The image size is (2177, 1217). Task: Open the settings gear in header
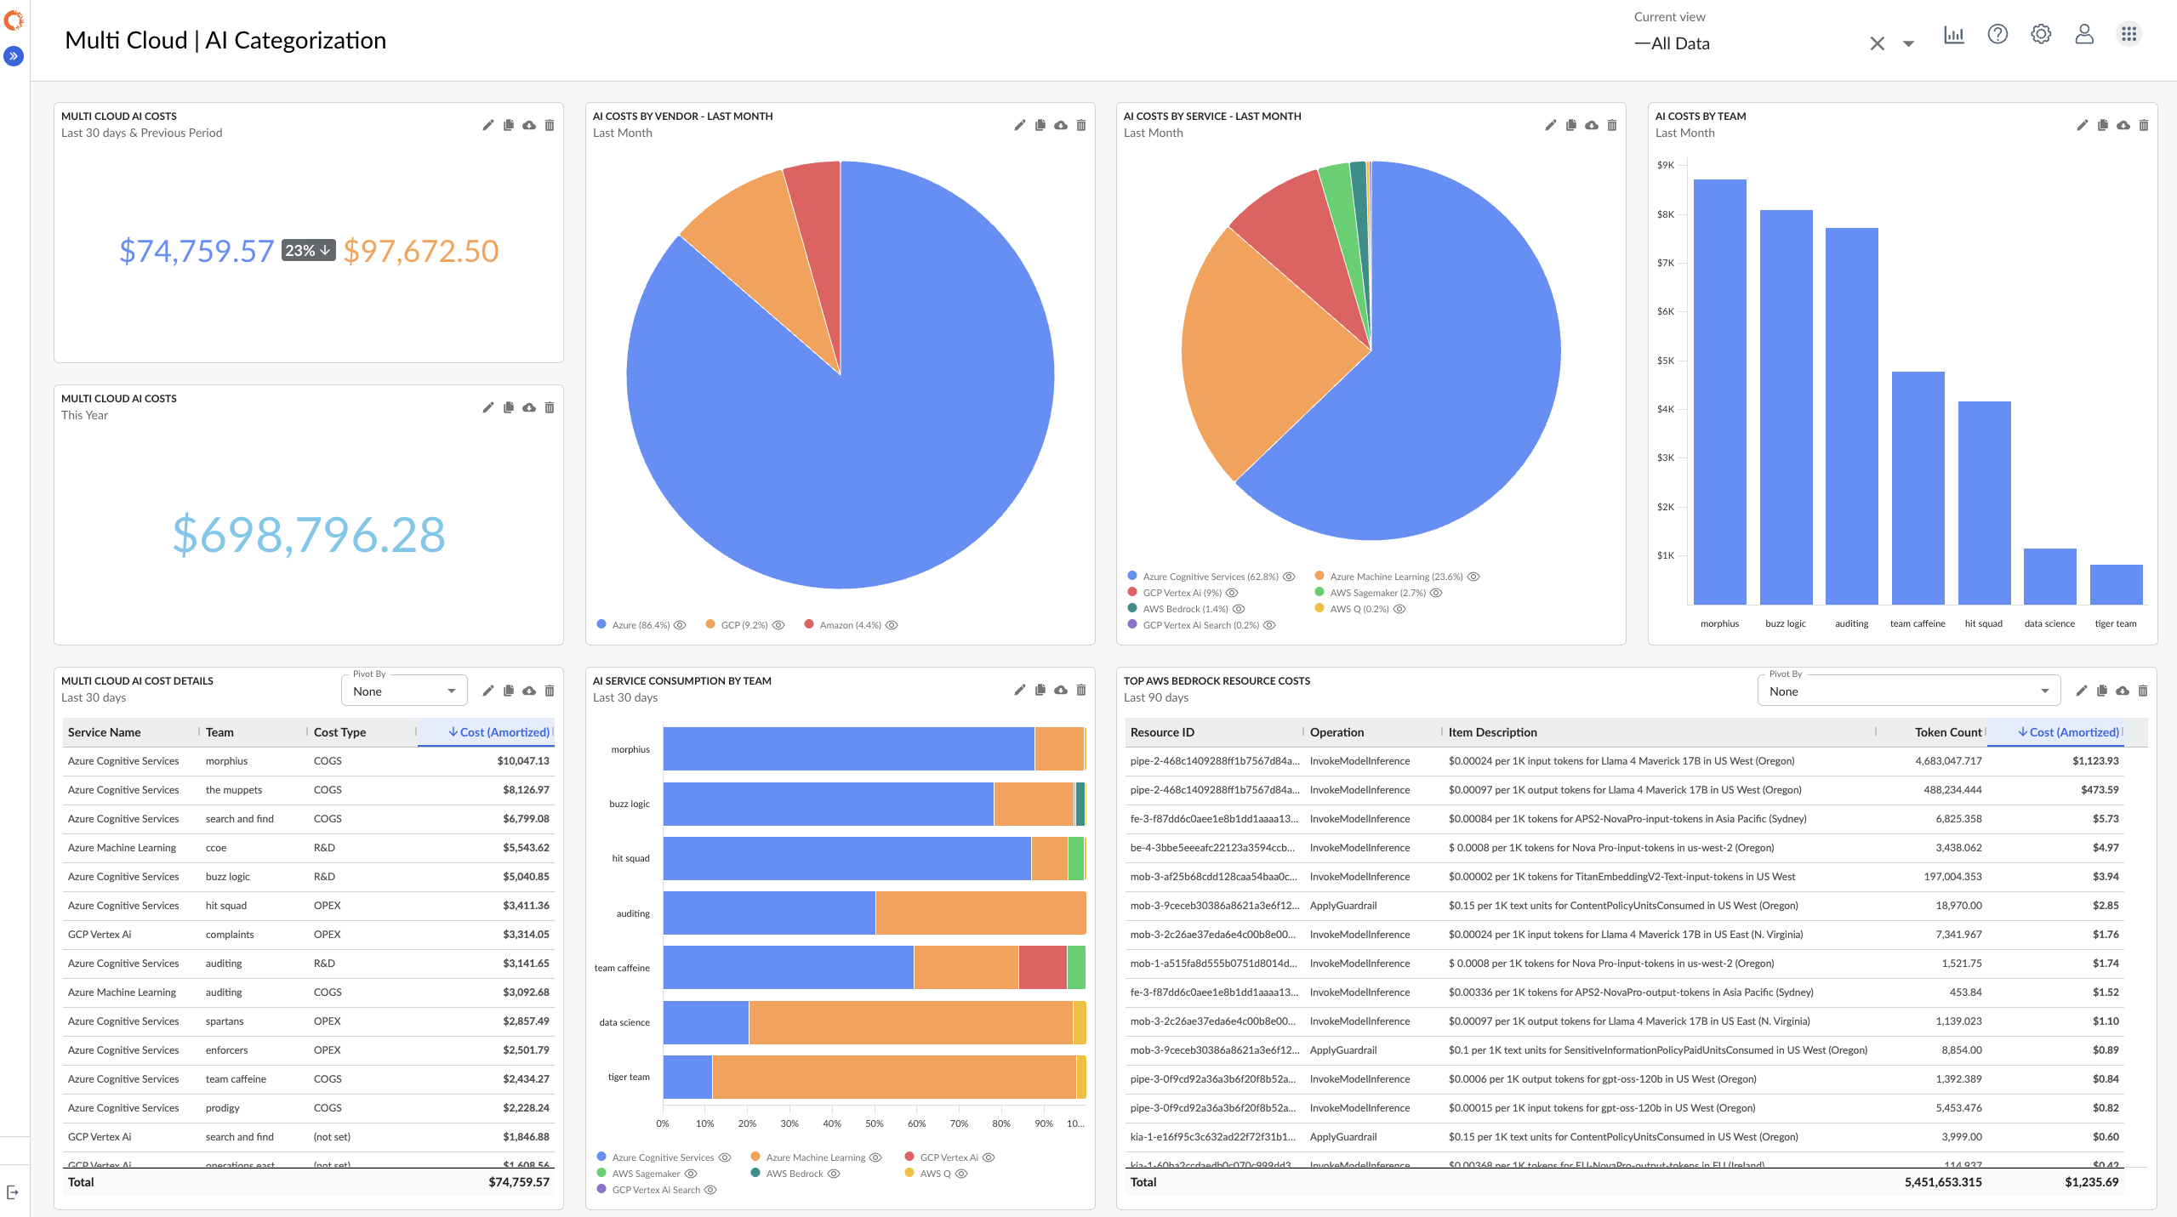point(2041,35)
